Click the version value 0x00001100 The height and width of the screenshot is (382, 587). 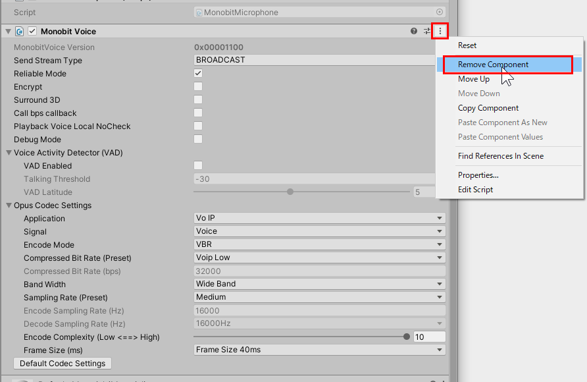pos(218,47)
